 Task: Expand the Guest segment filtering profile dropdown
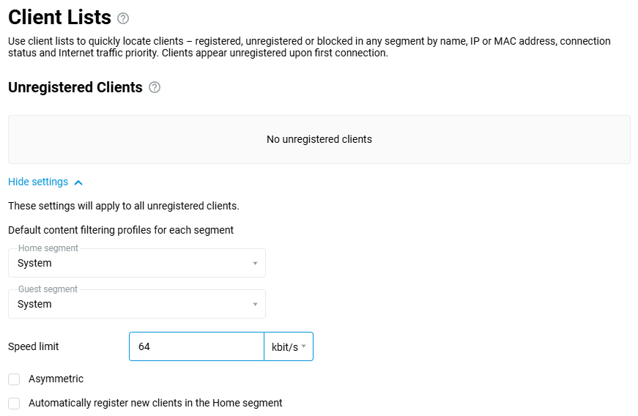coord(136,304)
